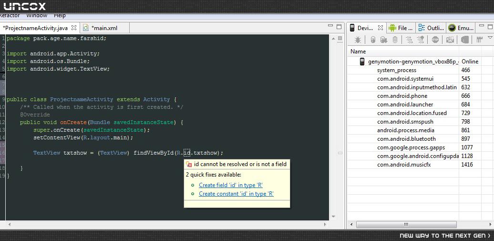Select the com.android.inputmethod.latin process
The height and width of the screenshot is (241, 494).
(417, 87)
